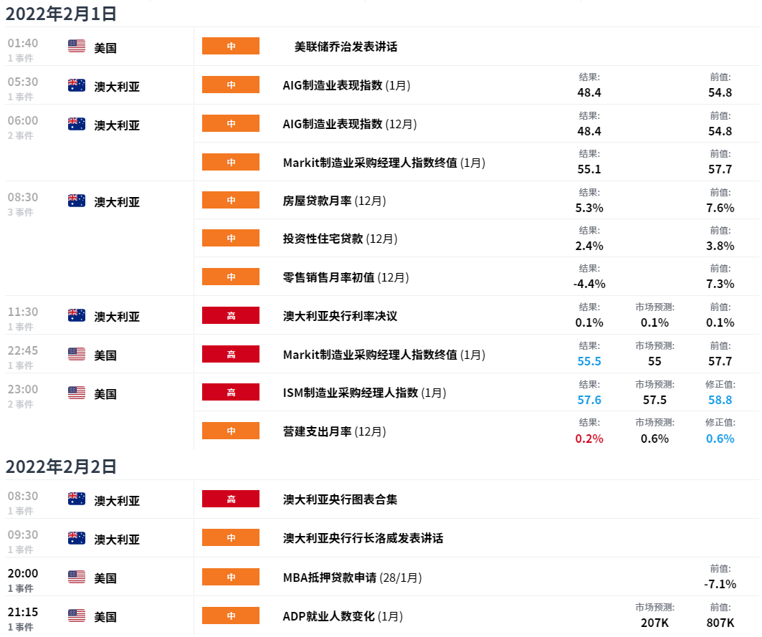Viewport: 762px width, 637px height.
Task: Open event ISM制造业采购经理人指数 (1月)
Action: point(364,393)
